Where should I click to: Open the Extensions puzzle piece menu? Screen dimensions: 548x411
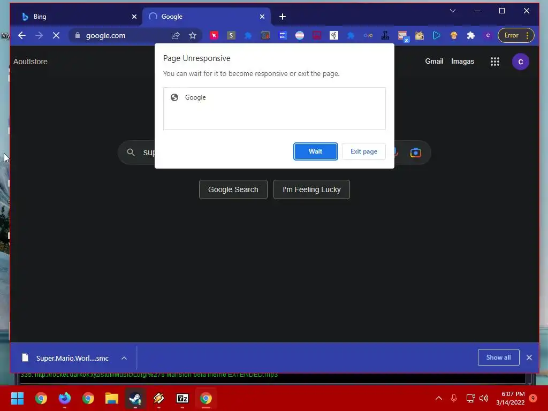(x=471, y=35)
